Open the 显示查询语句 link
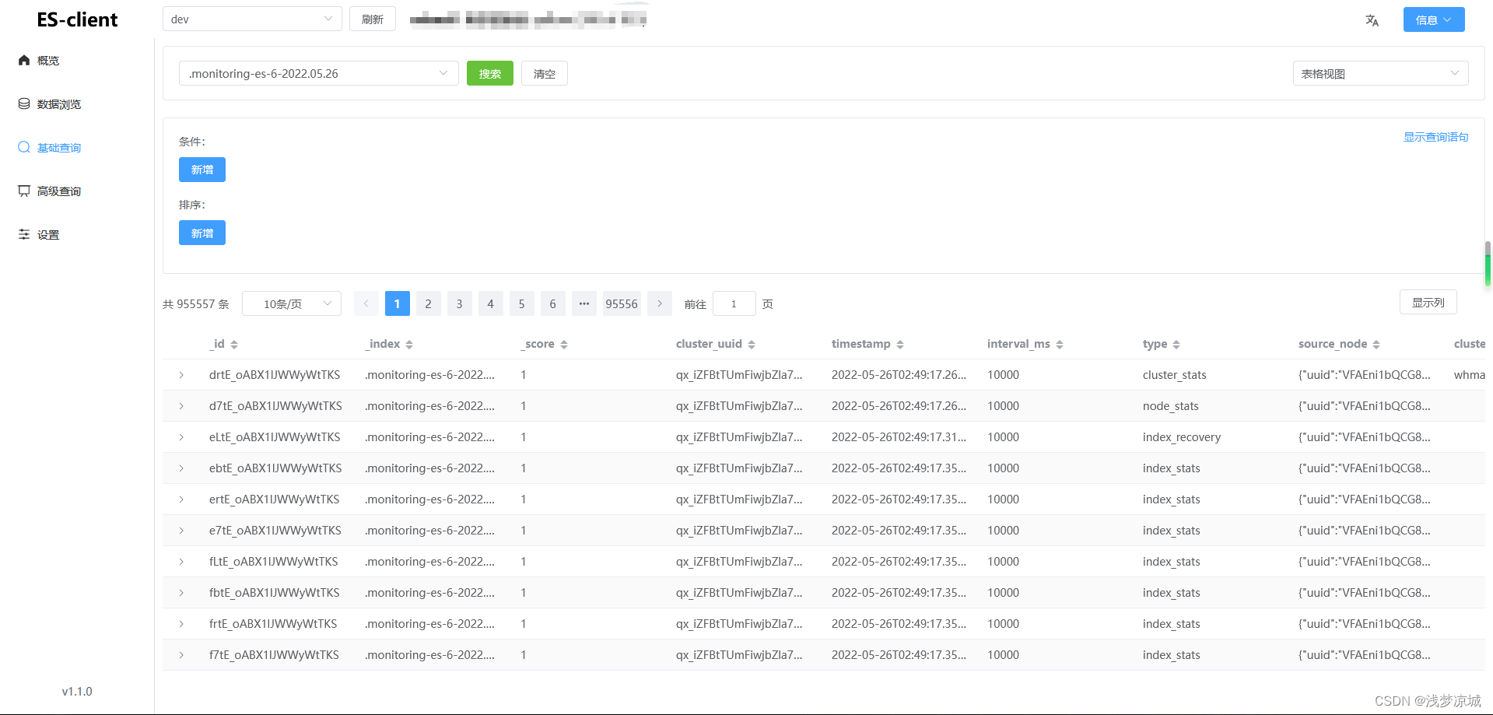 [x=1435, y=136]
